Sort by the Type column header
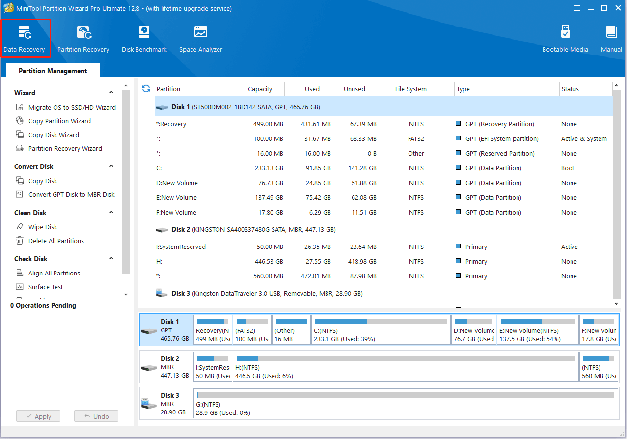This screenshot has width=627, height=439. [507, 89]
